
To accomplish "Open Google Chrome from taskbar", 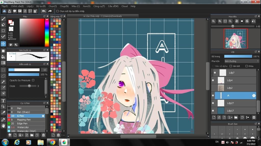I will 53,142.
